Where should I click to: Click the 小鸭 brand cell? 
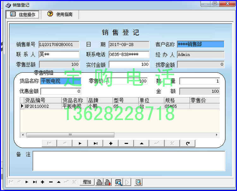[x=100, y=106]
